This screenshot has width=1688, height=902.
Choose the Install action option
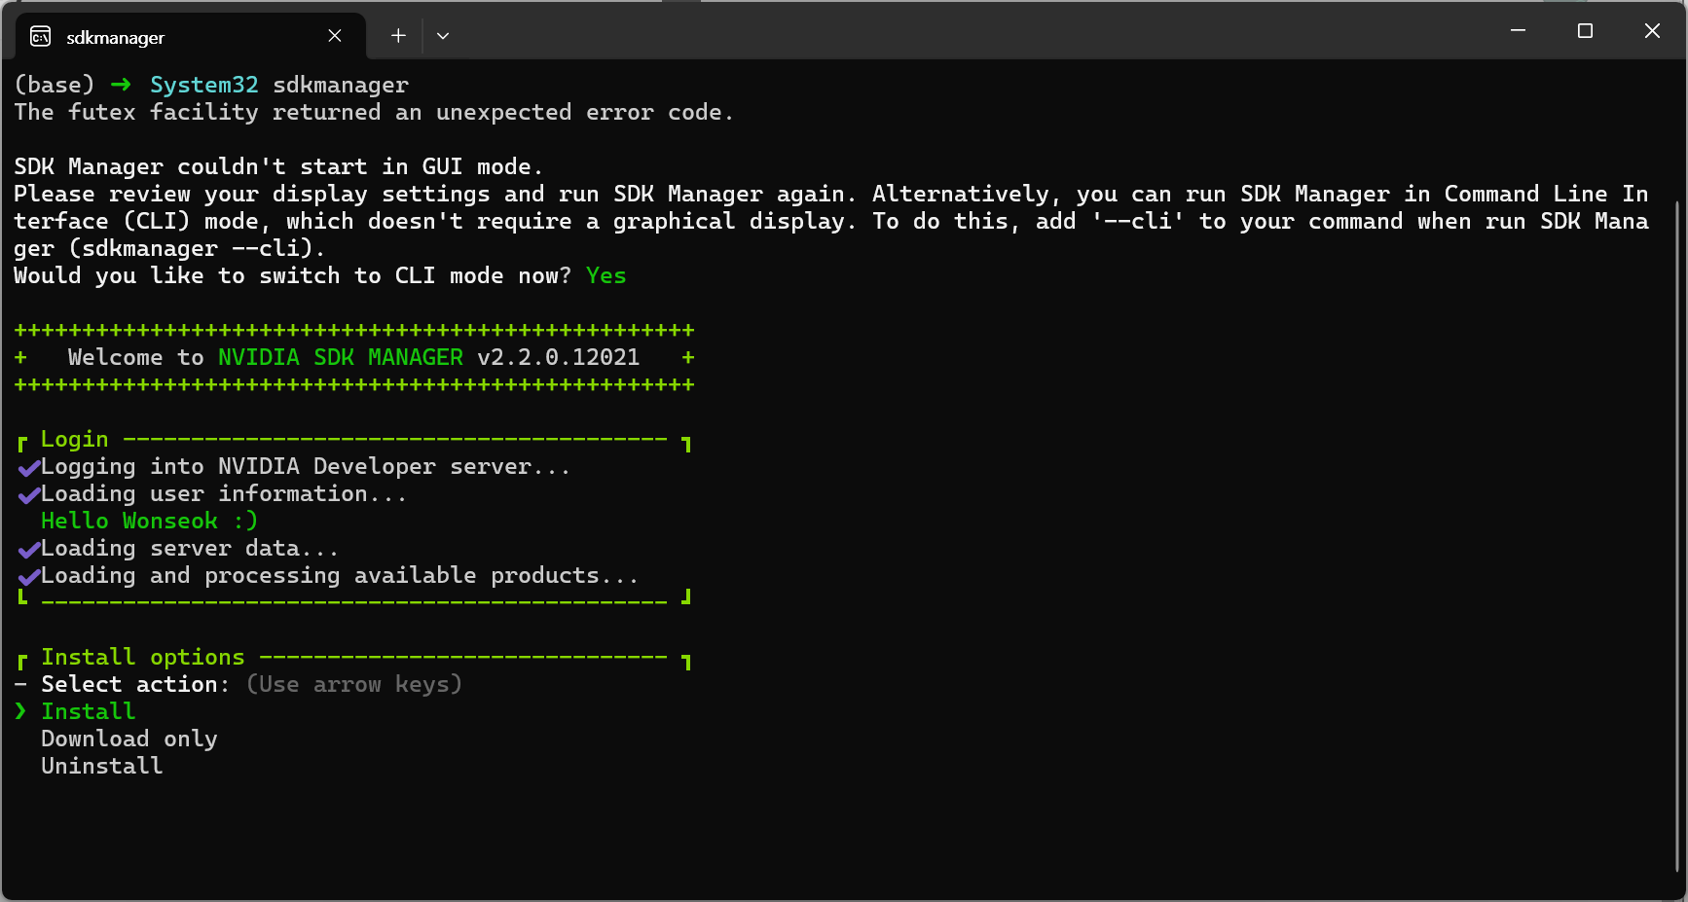(88, 711)
